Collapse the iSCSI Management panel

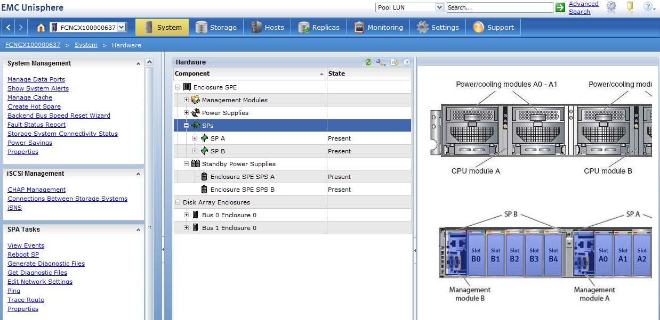[x=139, y=174]
